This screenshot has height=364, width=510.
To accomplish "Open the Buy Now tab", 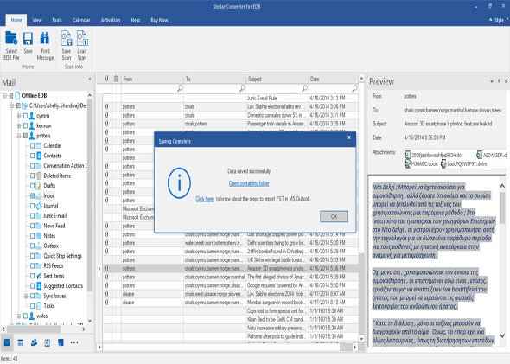I will pos(159,20).
